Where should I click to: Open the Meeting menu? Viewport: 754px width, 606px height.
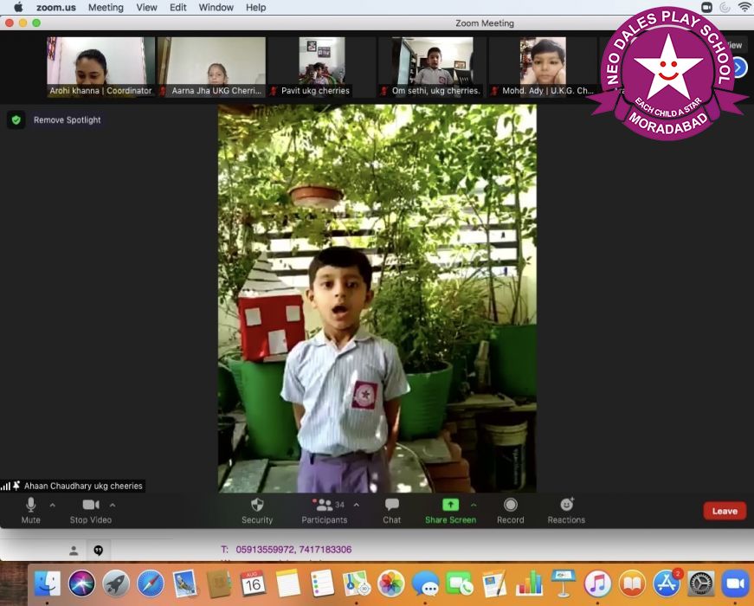pos(106,7)
